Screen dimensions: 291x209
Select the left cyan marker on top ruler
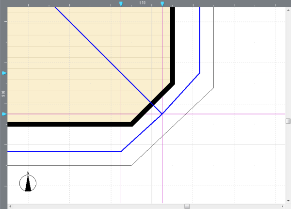tap(121, 4)
